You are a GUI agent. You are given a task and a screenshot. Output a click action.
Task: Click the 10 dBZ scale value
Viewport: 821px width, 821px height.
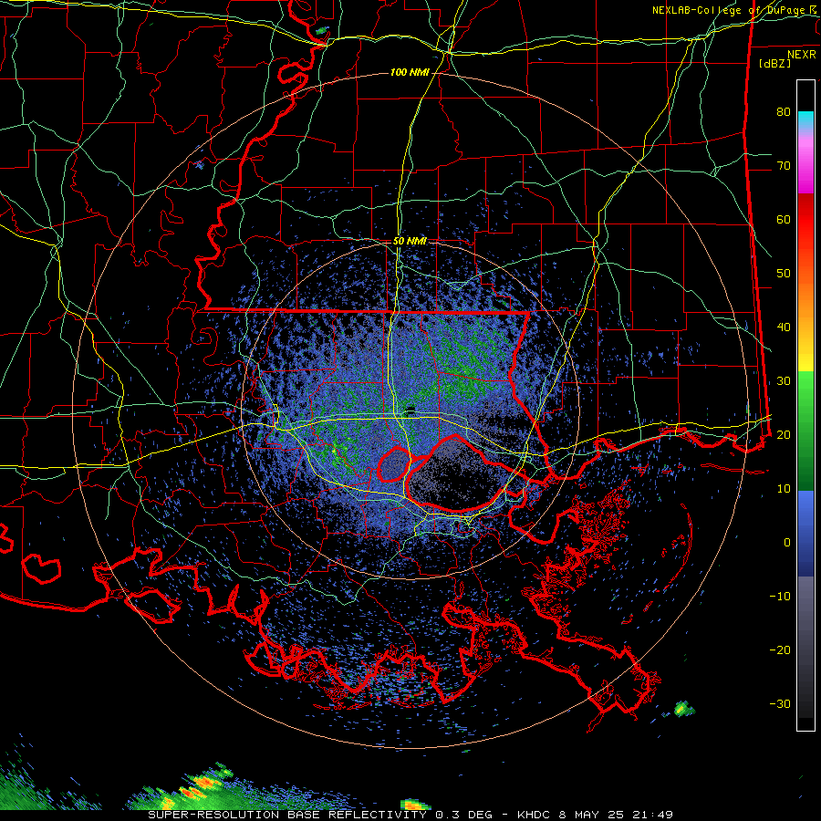[784, 489]
